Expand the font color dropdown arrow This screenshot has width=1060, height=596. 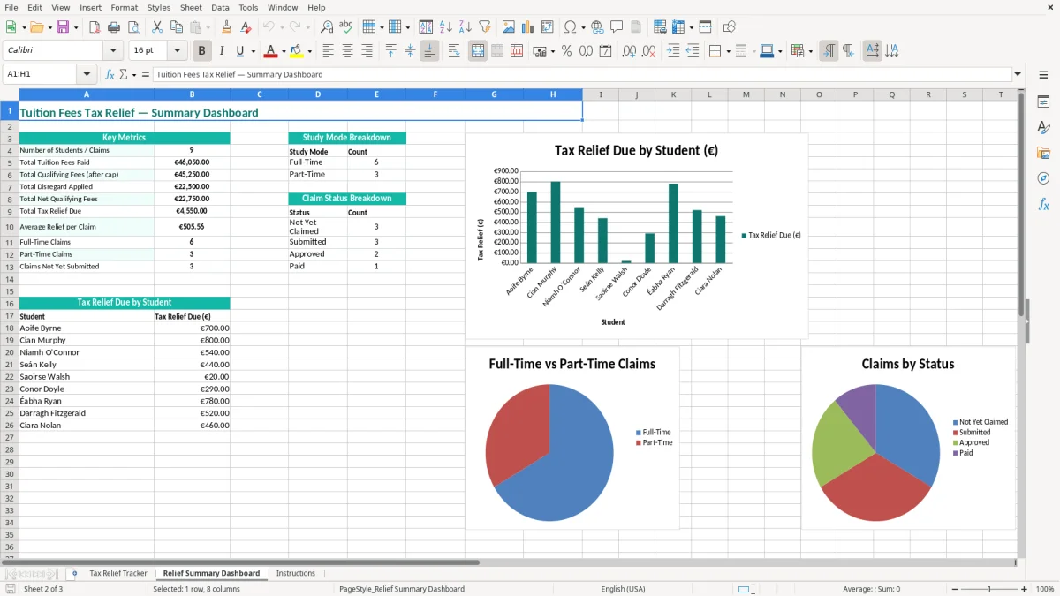[283, 51]
